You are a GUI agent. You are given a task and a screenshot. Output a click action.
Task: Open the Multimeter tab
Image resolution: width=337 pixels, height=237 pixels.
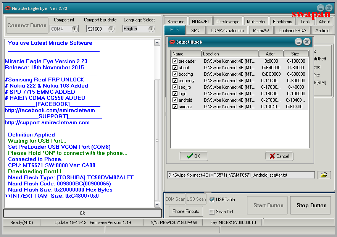[x=256, y=21]
